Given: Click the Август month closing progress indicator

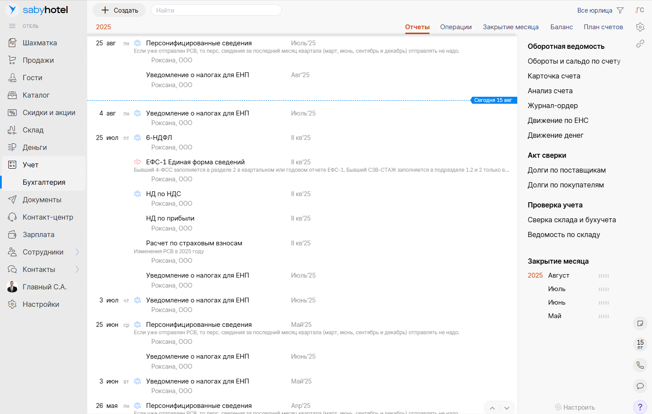Looking at the screenshot, I should tap(604, 276).
